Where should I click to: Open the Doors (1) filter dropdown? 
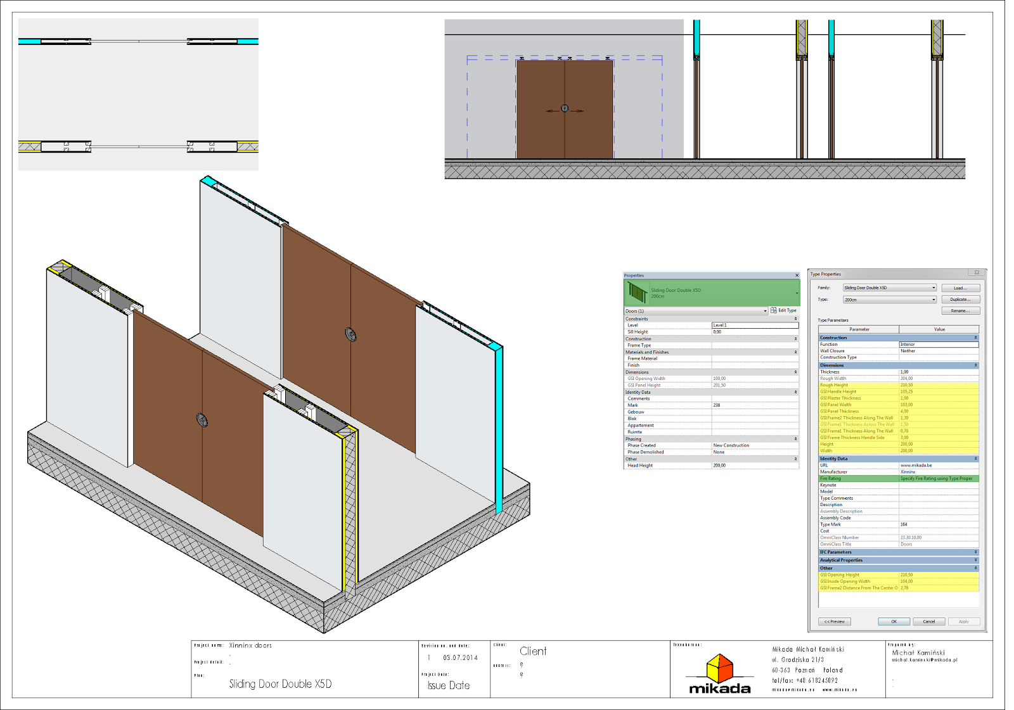pyautogui.click(x=765, y=310)
